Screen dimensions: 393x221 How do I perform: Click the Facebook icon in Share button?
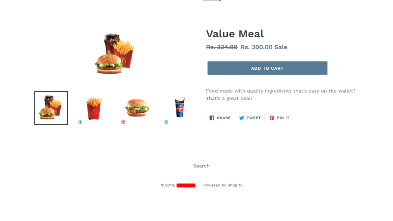[212, 118]
